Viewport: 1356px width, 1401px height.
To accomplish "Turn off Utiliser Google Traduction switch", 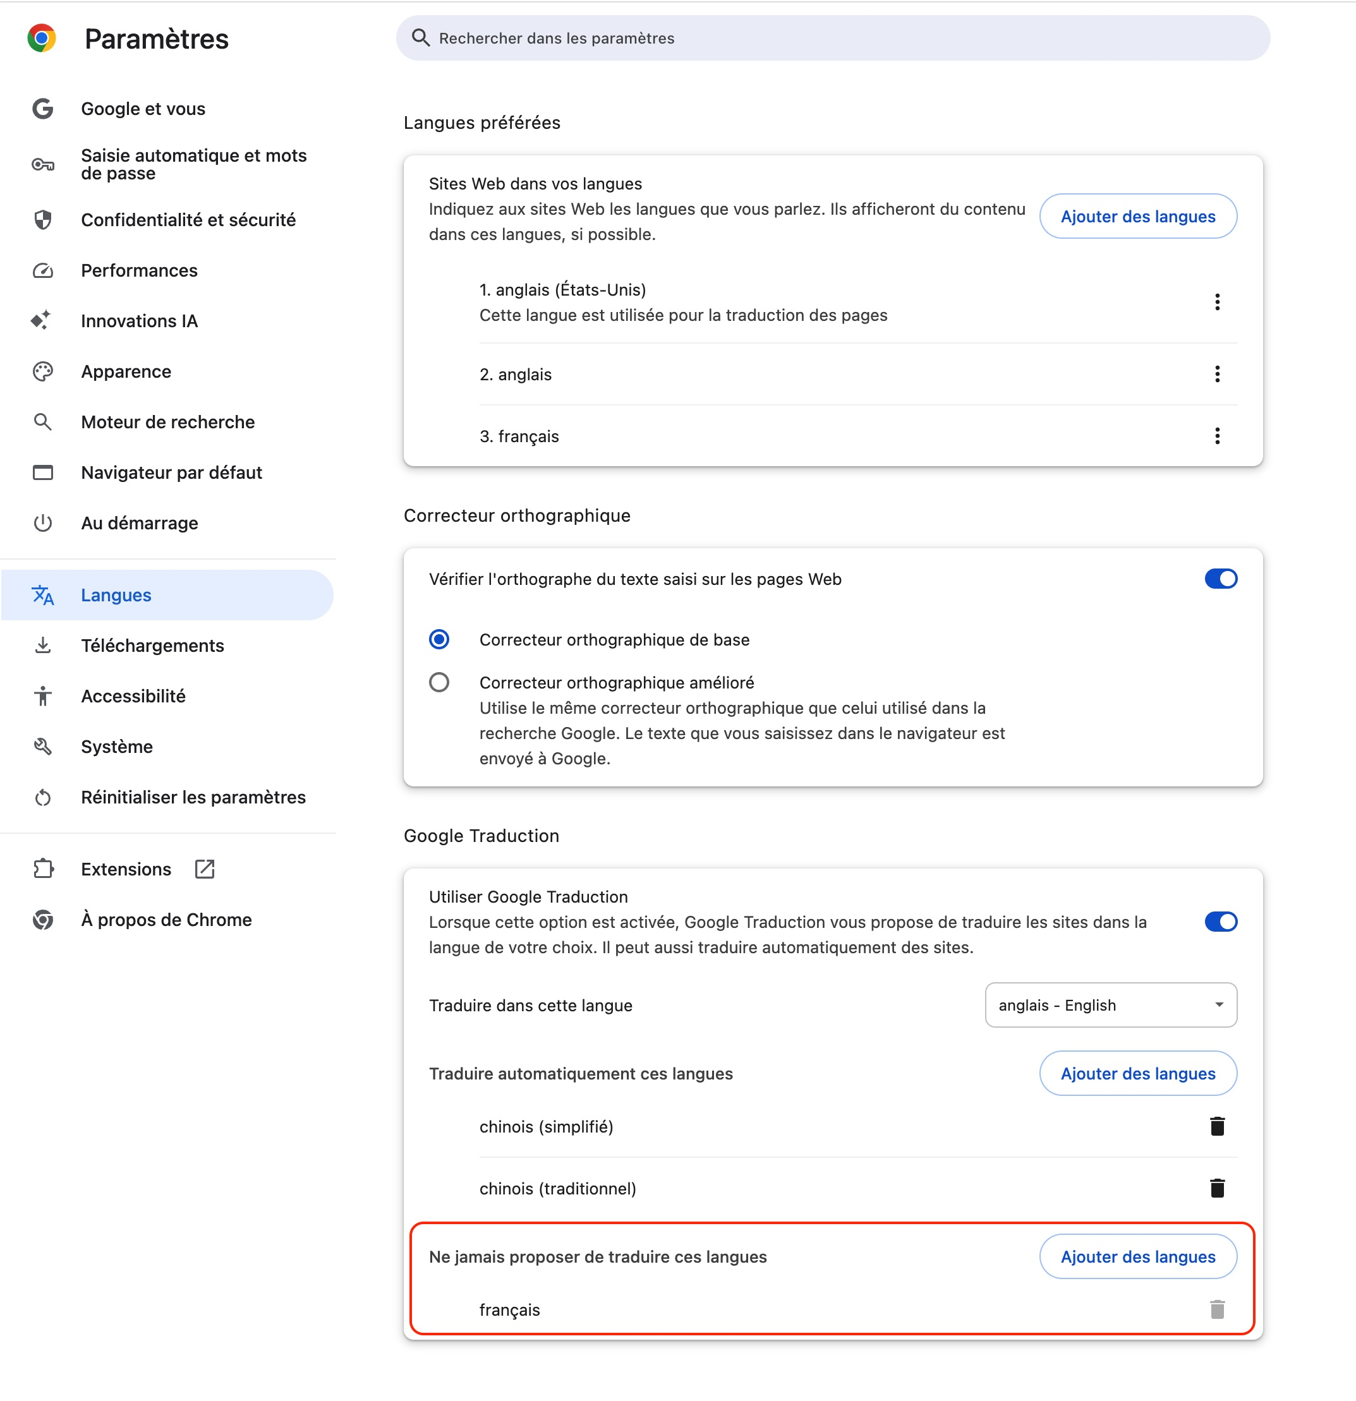I will pos(1220,922).
